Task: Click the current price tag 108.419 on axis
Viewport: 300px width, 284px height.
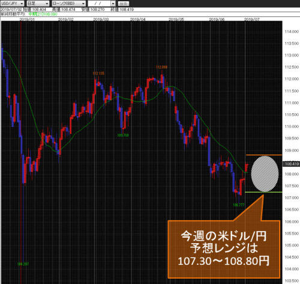Action: pos(292,164)
